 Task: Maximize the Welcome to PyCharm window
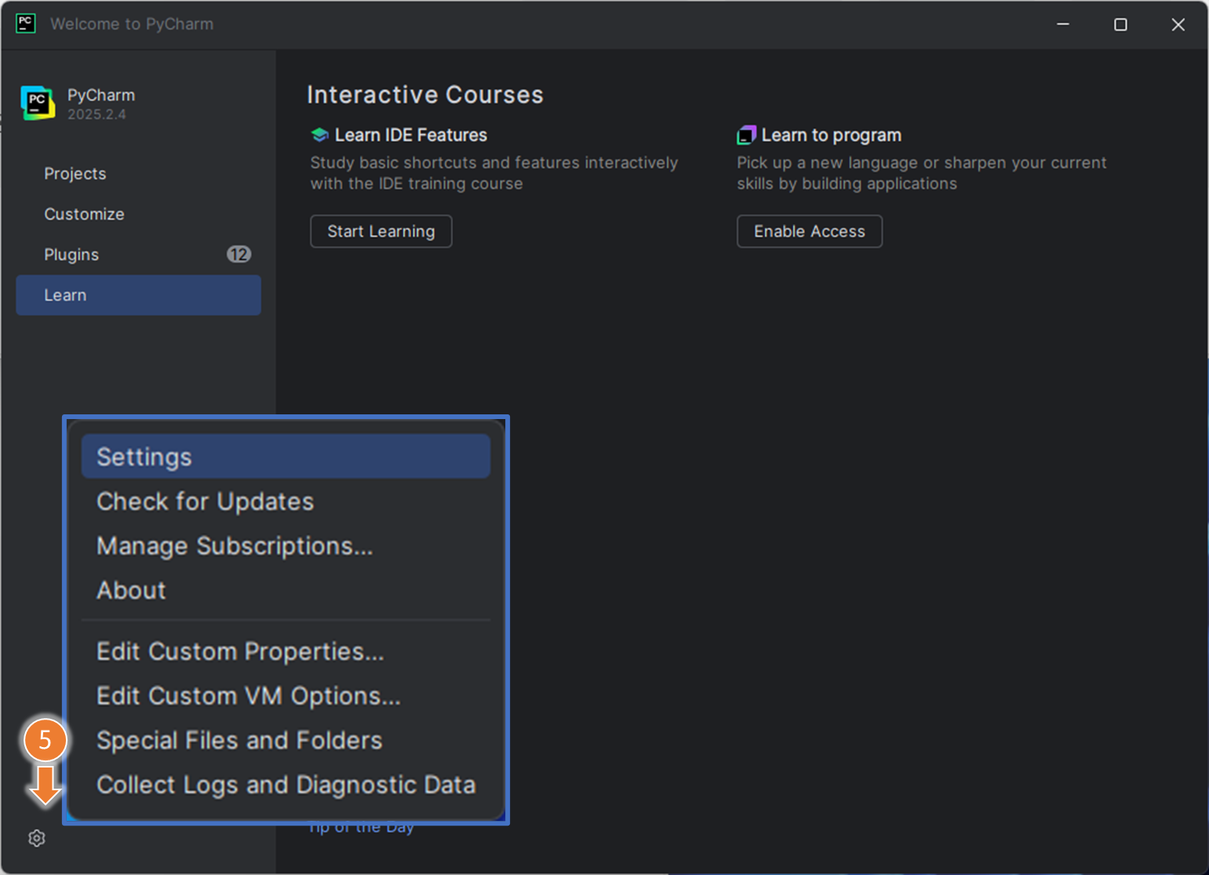pos(1120,24)
